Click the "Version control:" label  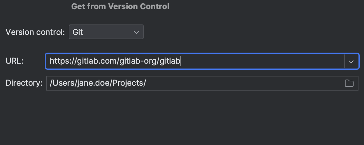[x=35, y=32]
